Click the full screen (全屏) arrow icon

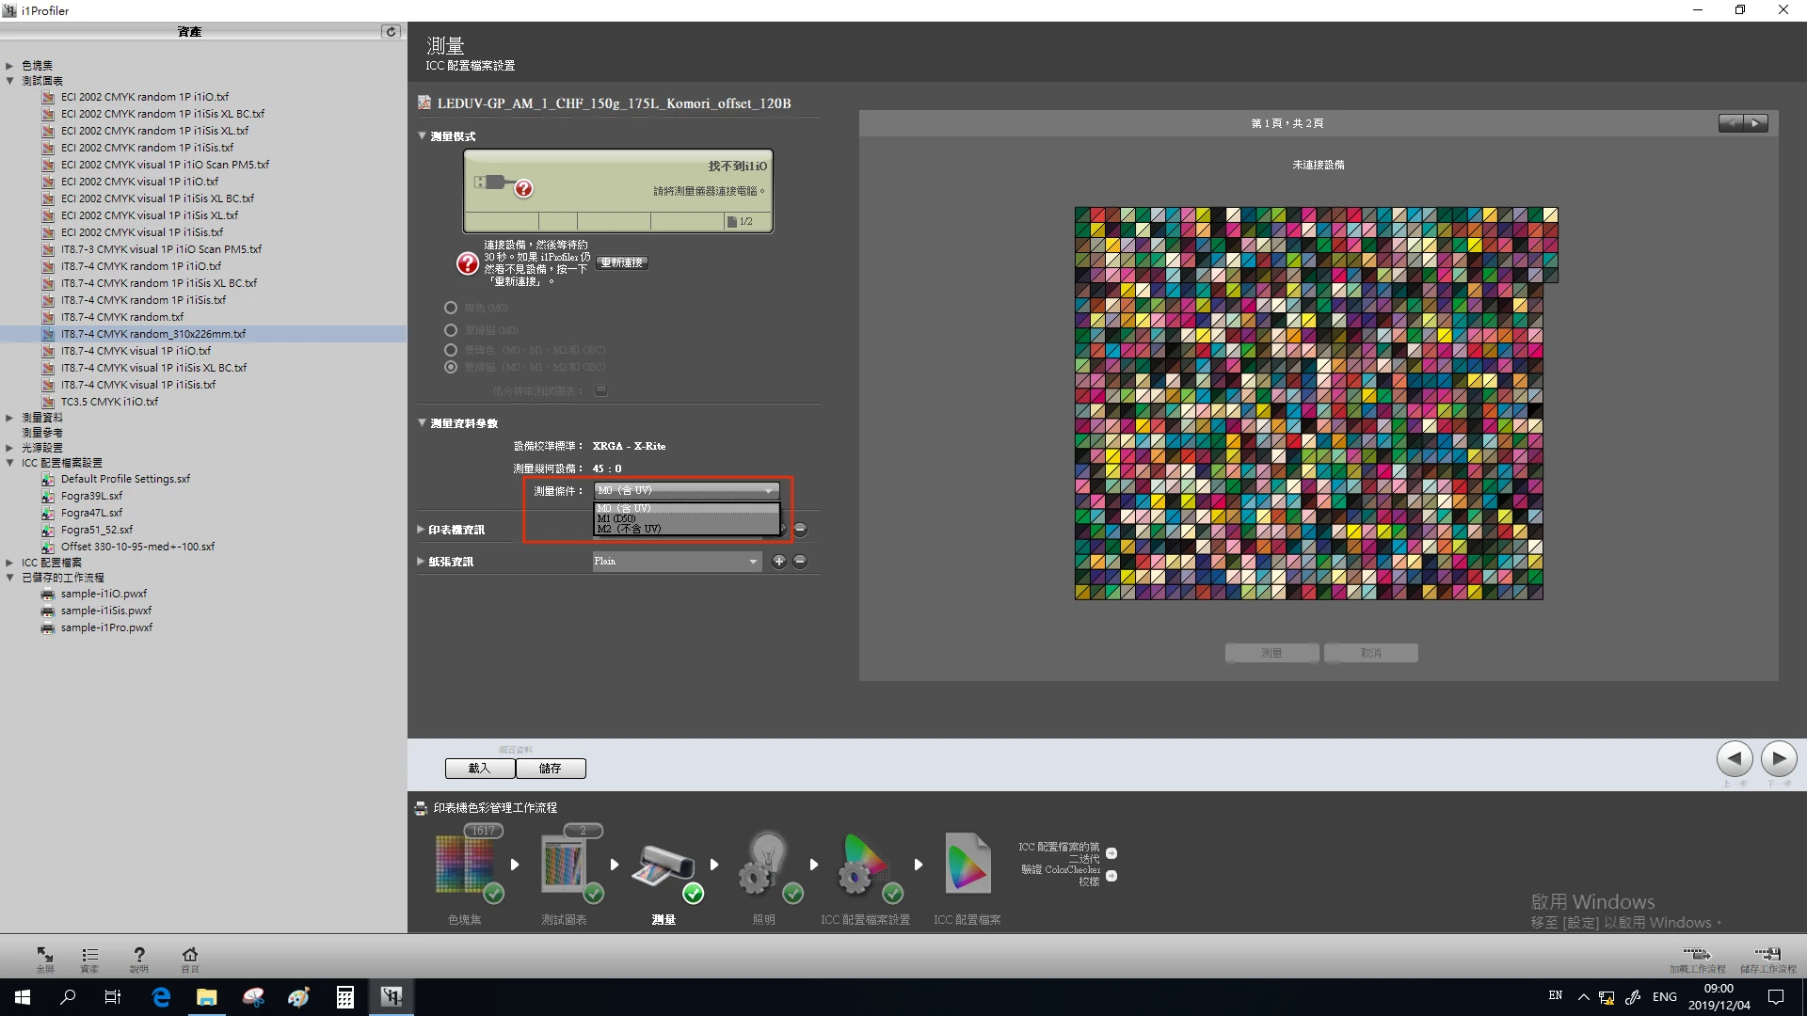point(44,956)
